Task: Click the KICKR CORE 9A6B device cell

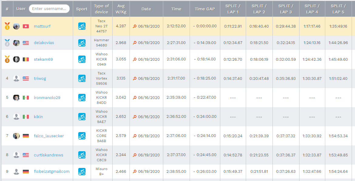Action: tap(101, 136)
